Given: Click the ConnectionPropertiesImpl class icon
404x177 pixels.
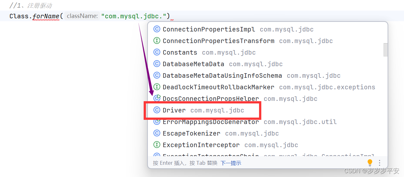Looking at the screenshot, I should click(x=157, y=29).
